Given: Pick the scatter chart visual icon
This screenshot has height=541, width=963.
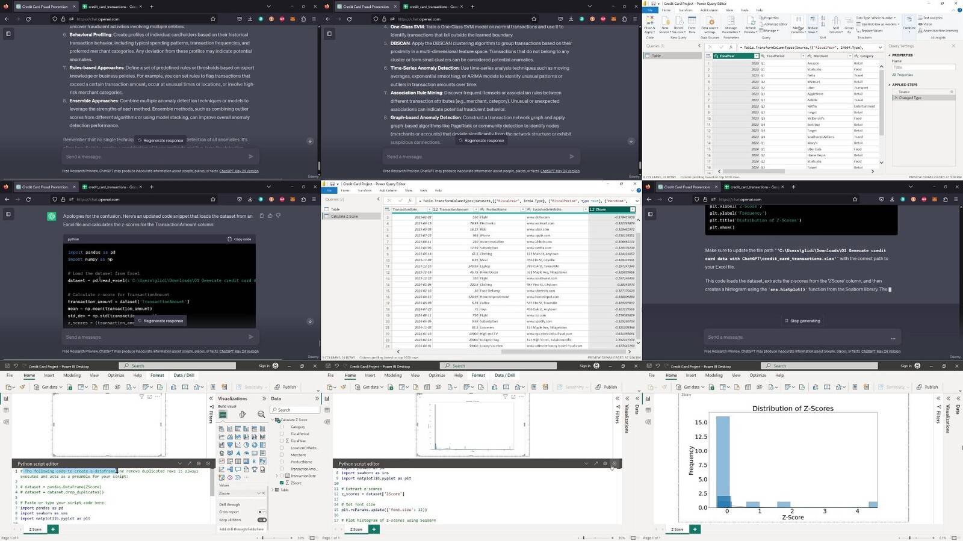Looking at the screenshot, I should pyautogui.click(x=238, y=445).
